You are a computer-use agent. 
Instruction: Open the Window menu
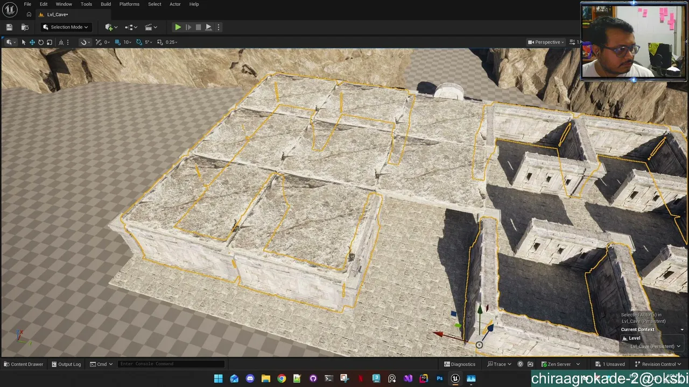click(64, 4)
